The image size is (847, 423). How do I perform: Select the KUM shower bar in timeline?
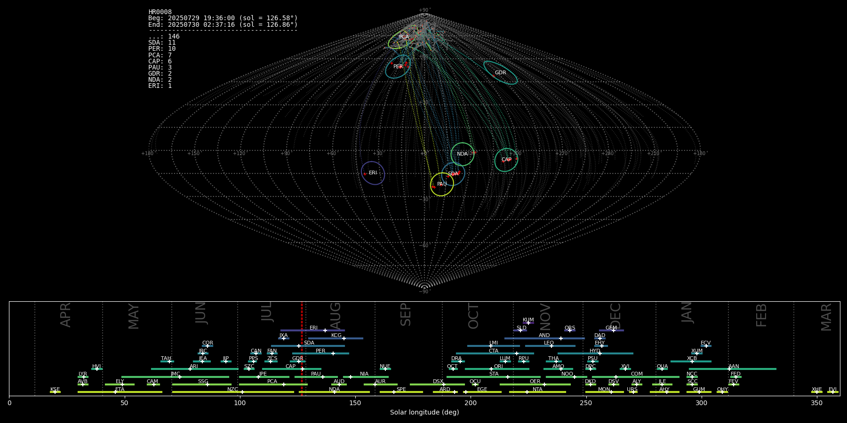pos(528,323)
